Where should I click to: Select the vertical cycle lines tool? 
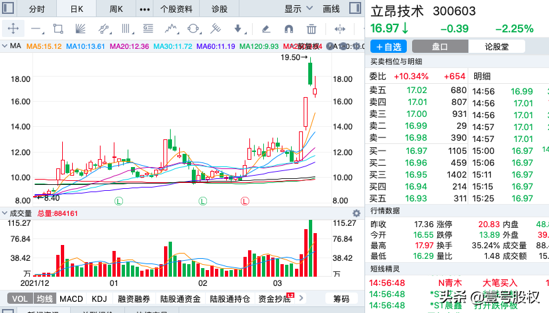(x=126, y=28)
